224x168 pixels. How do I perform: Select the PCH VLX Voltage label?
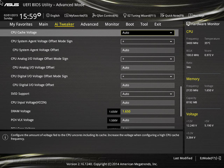(22, 120)
